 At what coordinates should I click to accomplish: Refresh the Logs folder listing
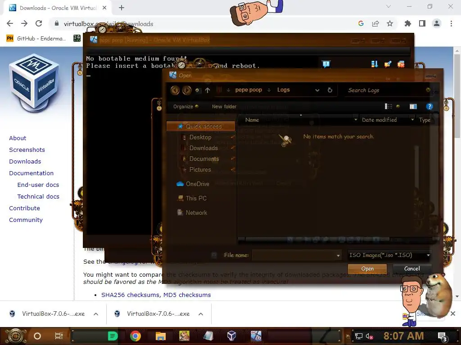[330, 90]
